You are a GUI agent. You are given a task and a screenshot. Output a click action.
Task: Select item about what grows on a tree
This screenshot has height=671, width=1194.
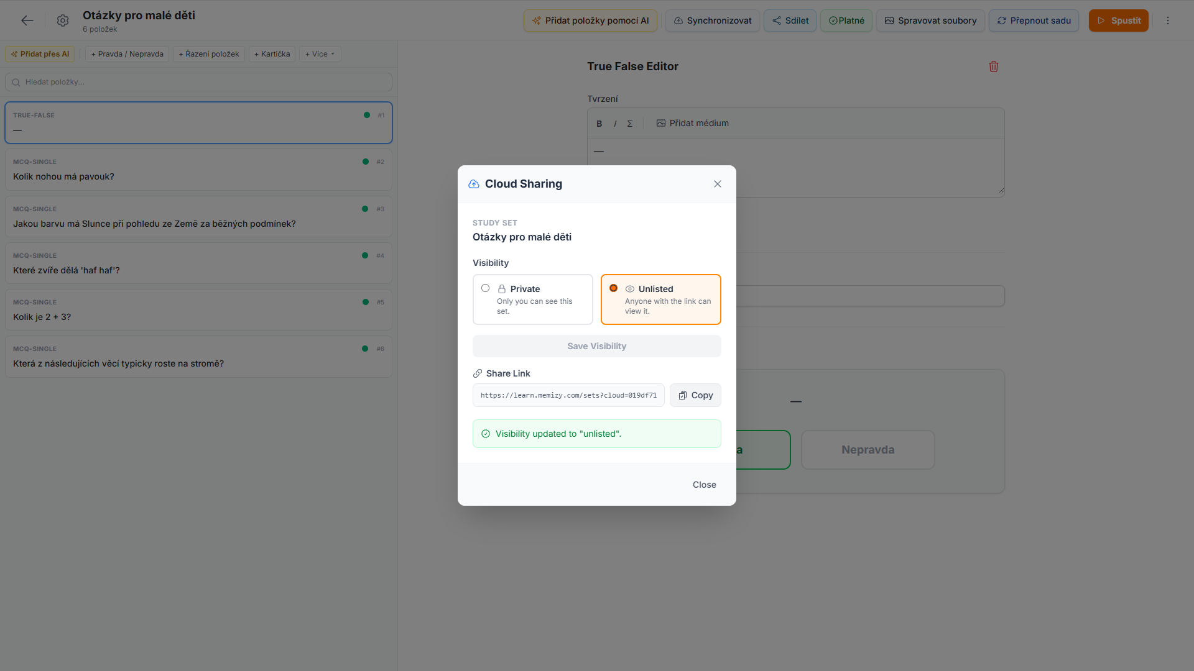[x=198, y=357]
